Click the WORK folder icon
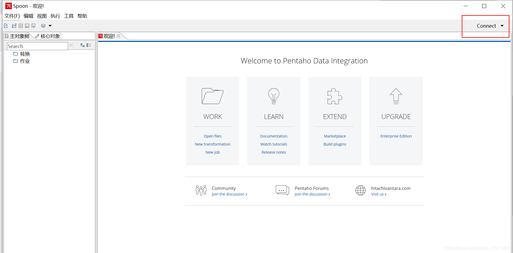 (x=213, y=96)
